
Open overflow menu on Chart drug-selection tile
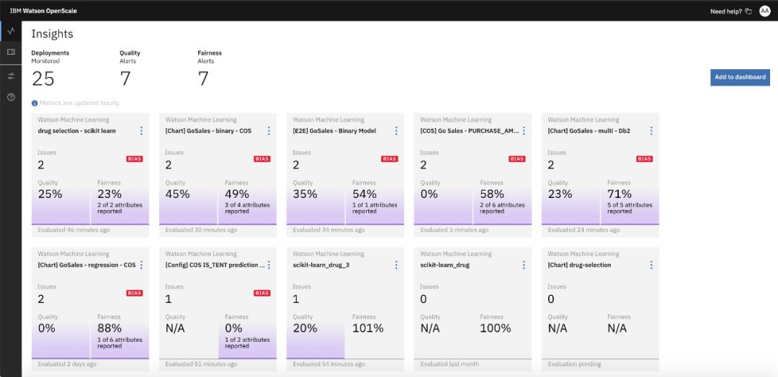click(x=651, y=265)
